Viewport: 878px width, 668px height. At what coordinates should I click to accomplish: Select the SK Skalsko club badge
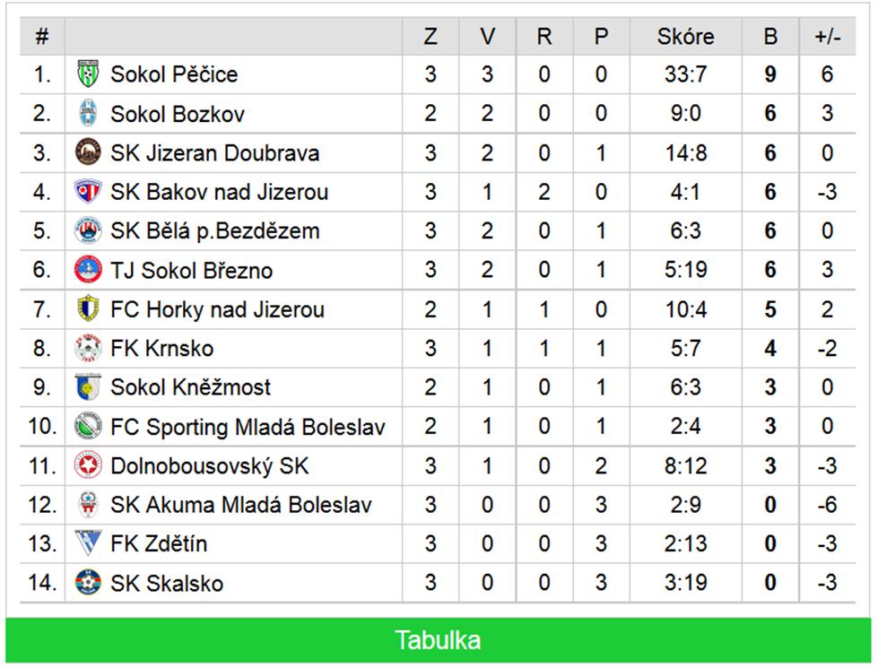[x=88, y=582]
